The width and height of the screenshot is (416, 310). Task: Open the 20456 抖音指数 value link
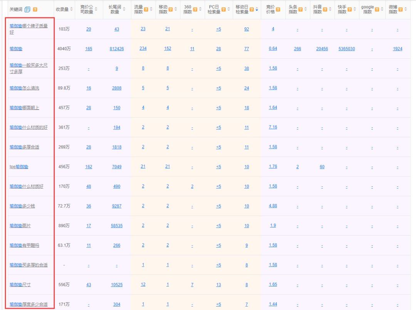pyautogui.click(x=322, y=49)
